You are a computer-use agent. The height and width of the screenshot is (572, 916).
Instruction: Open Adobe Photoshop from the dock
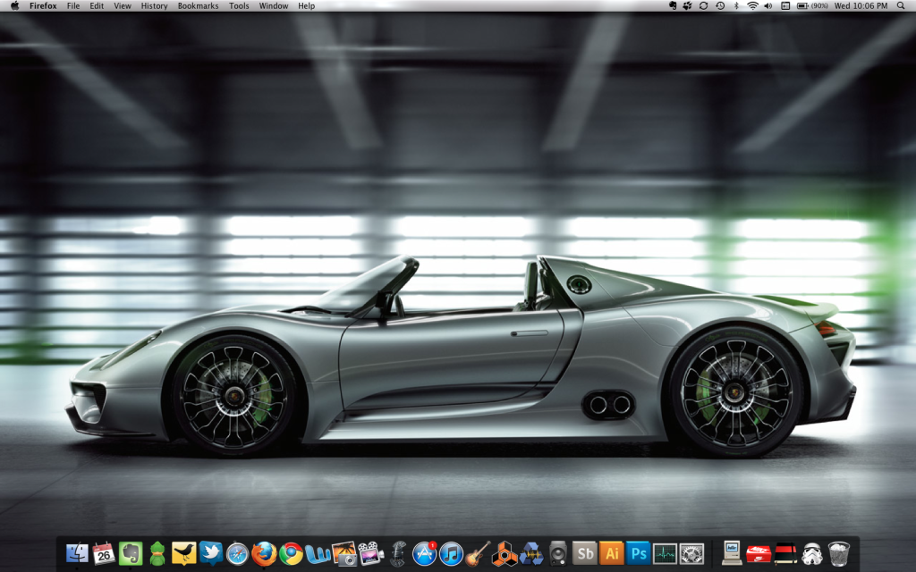[x=638, y=553]
